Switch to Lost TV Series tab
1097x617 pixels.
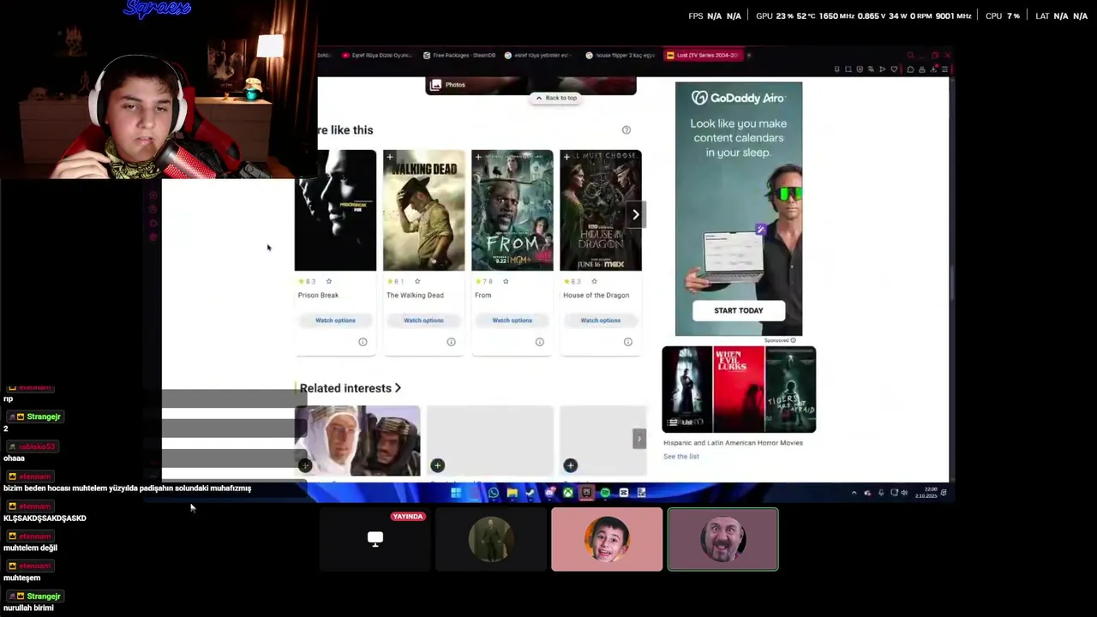[x=703, y=55]
